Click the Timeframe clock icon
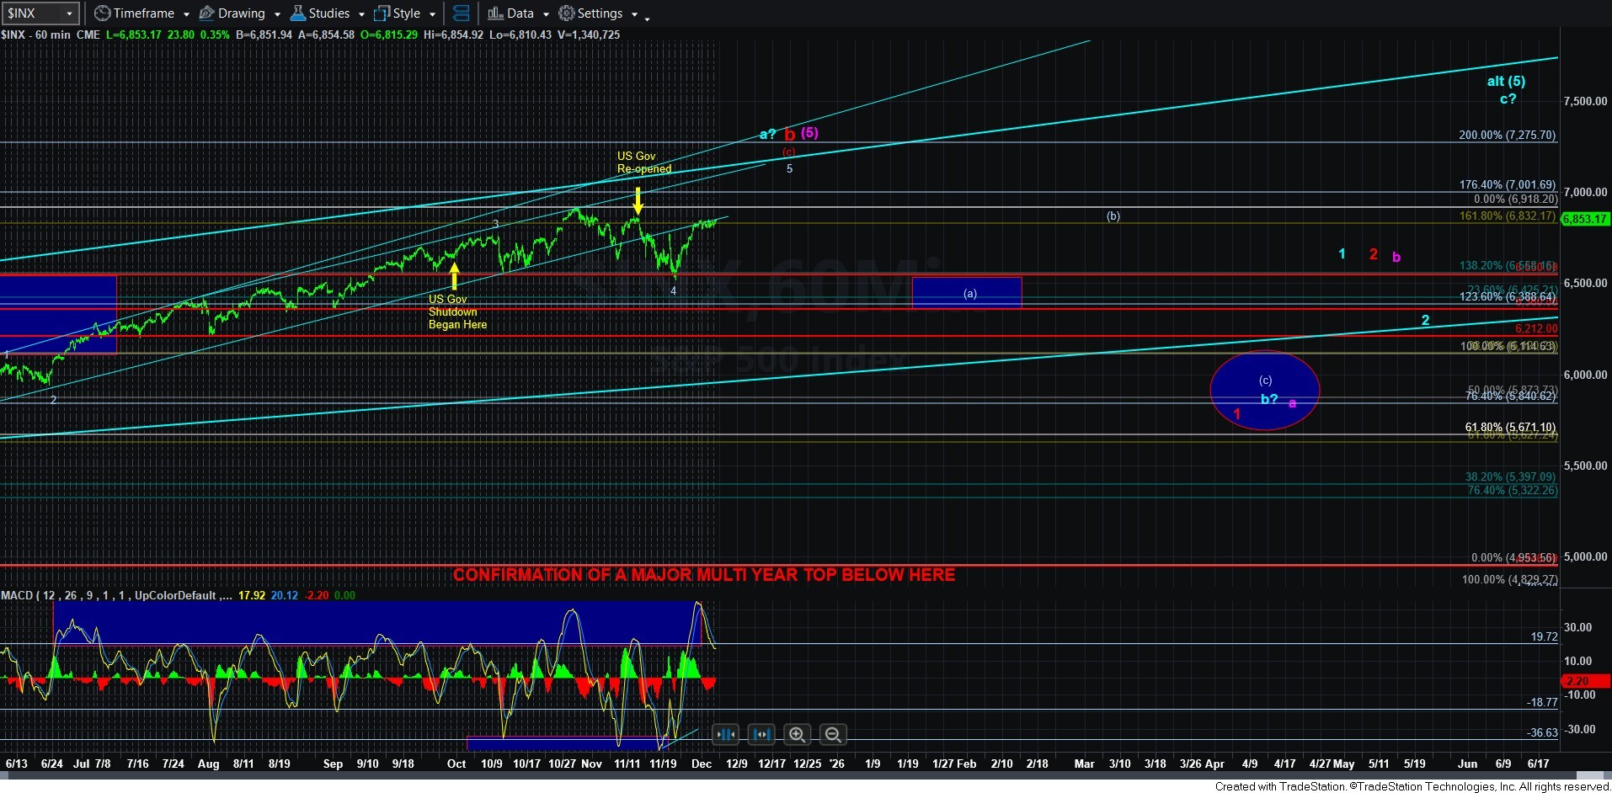Viewport: 1612px width, 793px height. click(x=102, y=13)
